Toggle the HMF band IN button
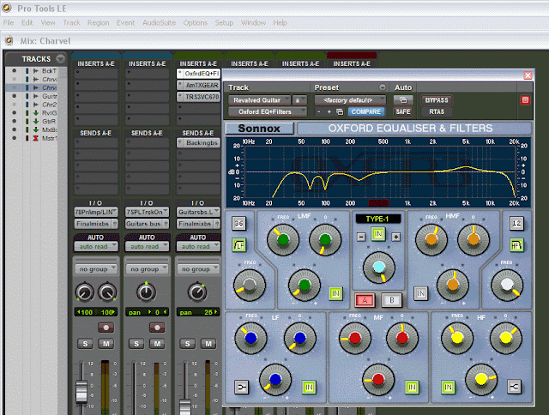Screen dimensions: 549x415 420,293
